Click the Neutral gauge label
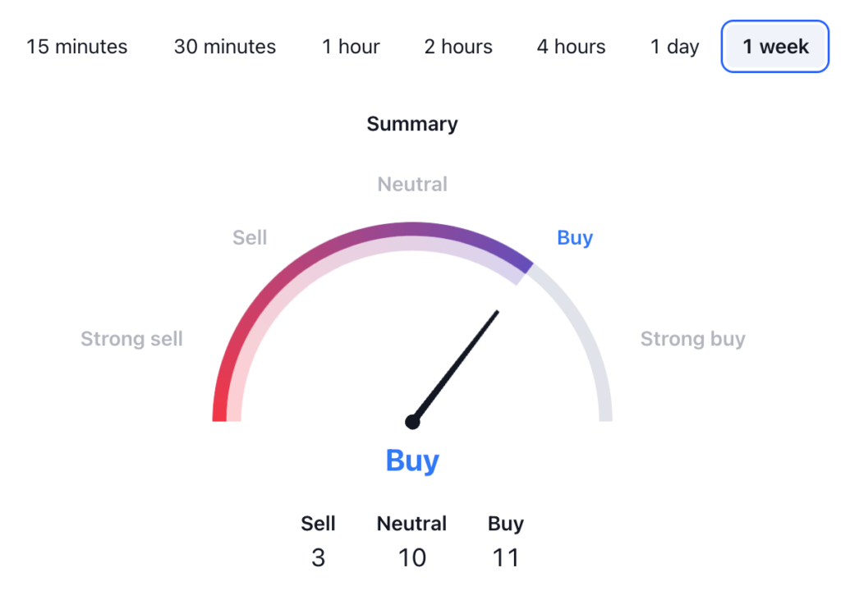 (412, 185)
